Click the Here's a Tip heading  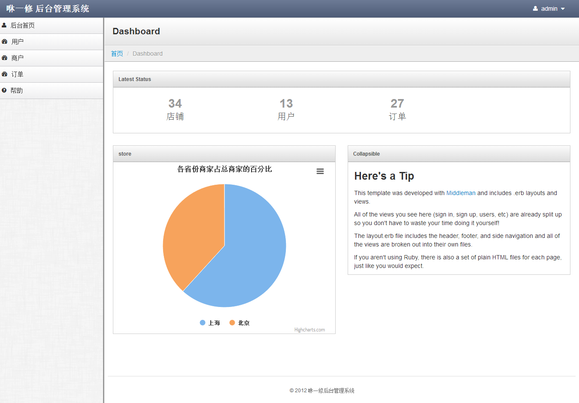pos(384,176)
